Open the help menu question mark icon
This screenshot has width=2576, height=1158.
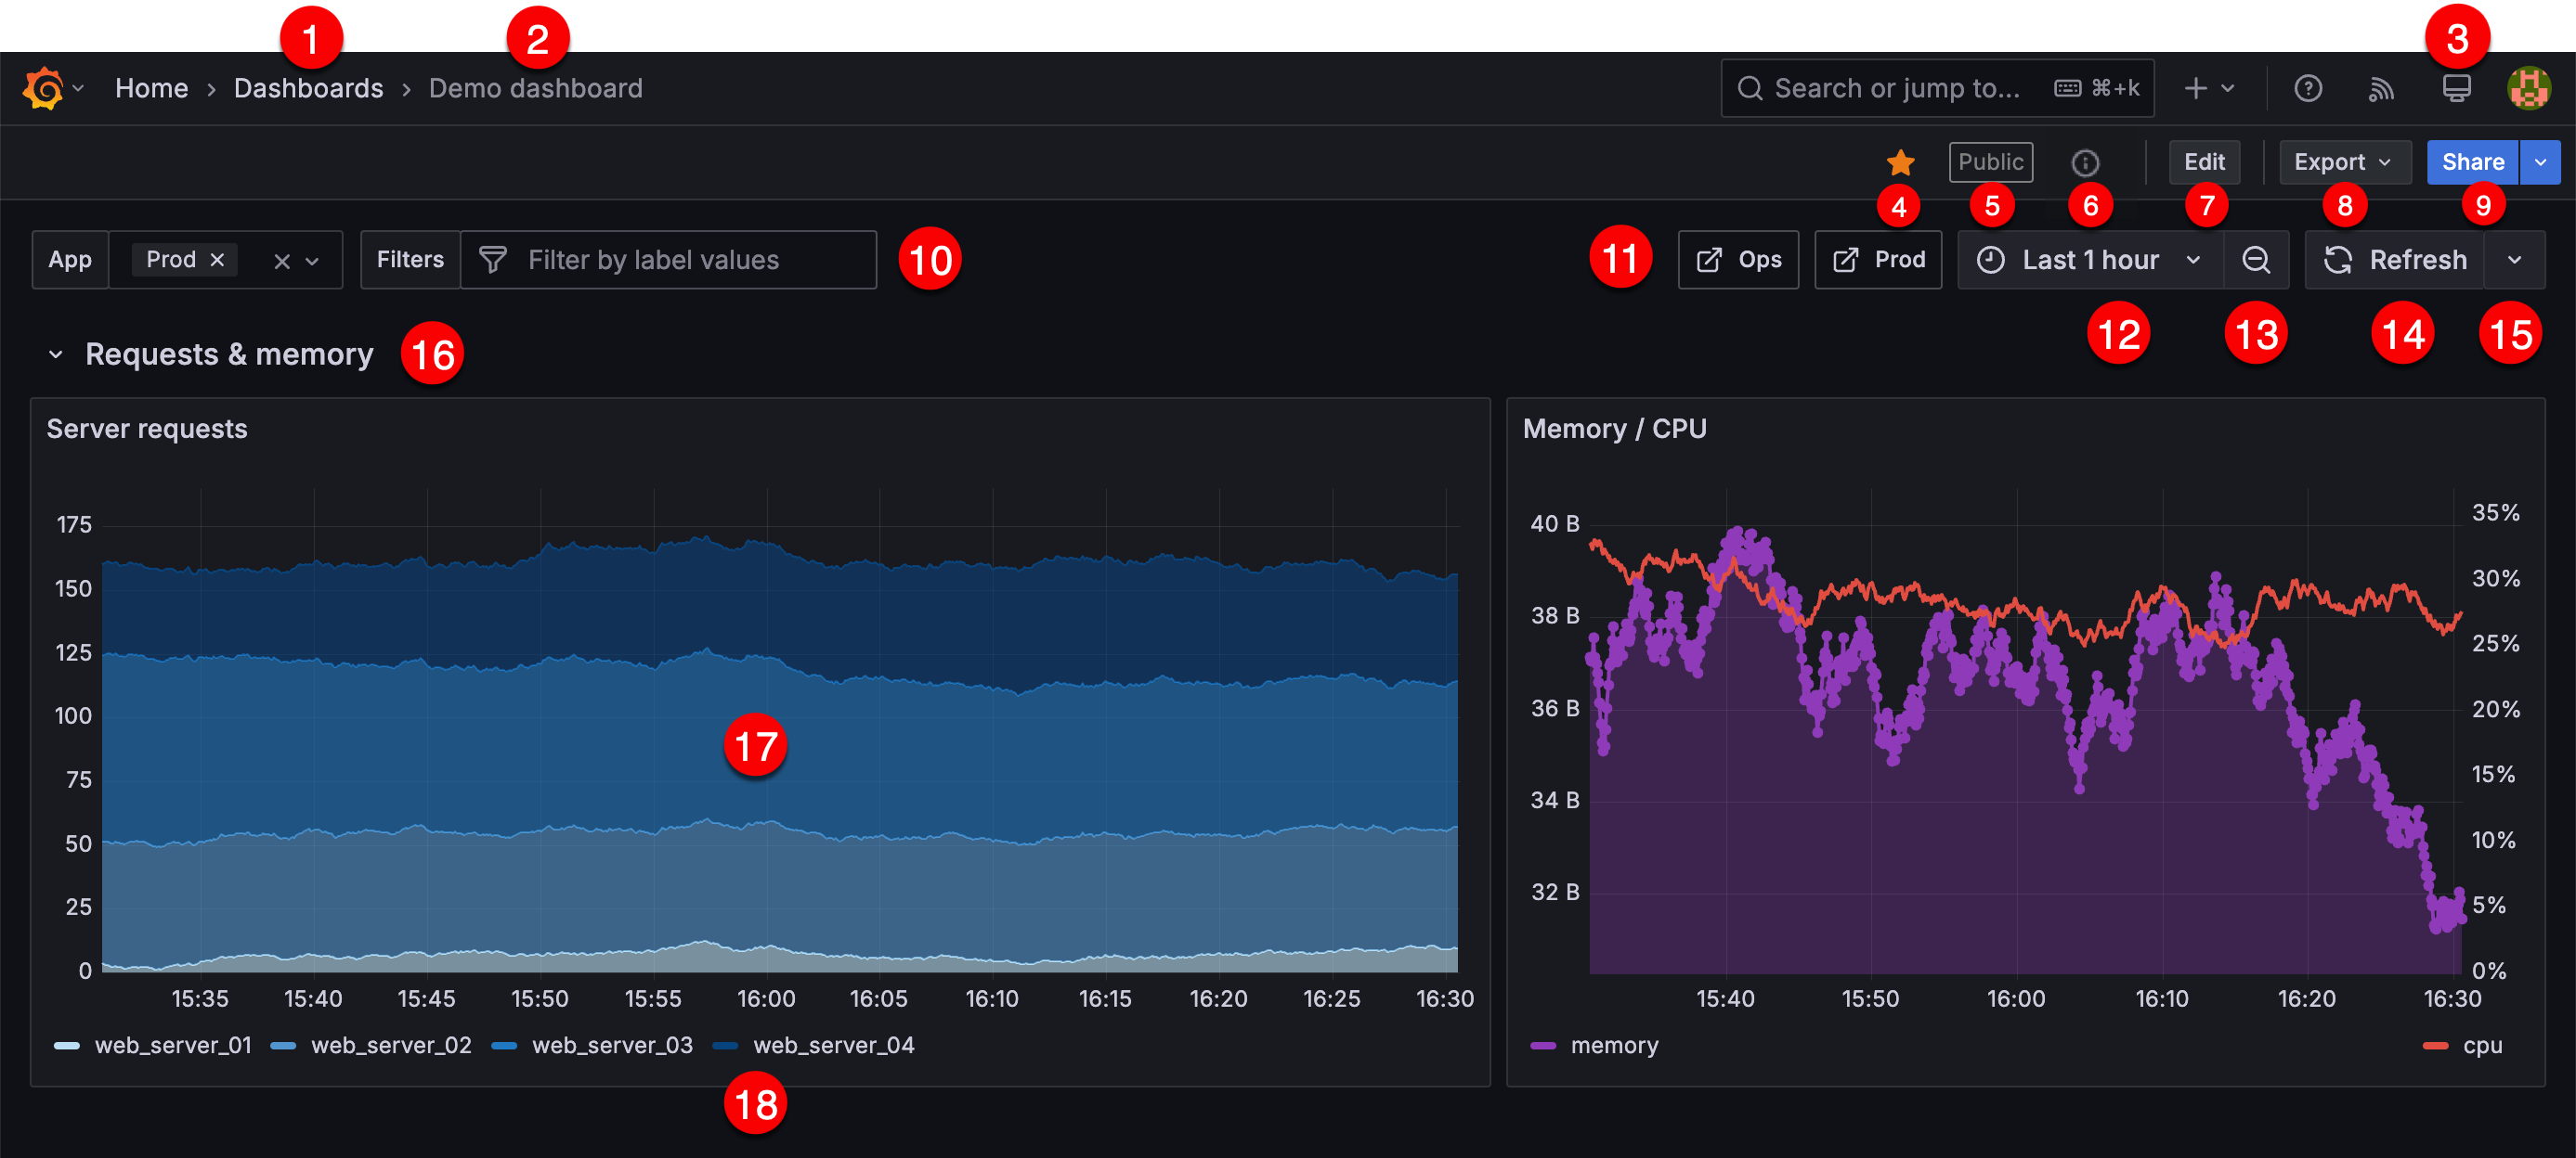click(2308, 88)
